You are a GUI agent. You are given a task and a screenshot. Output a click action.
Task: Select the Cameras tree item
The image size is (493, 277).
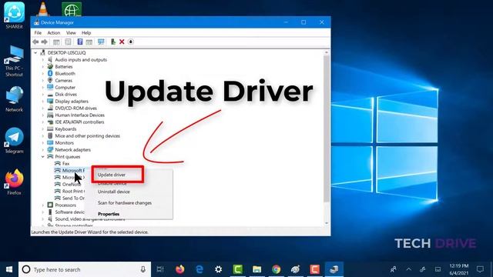(63, 80)
